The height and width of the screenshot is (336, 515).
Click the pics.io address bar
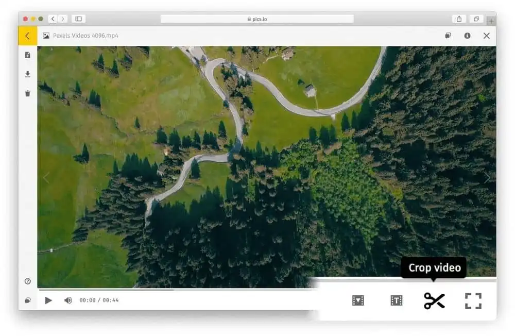pos(257,19)
